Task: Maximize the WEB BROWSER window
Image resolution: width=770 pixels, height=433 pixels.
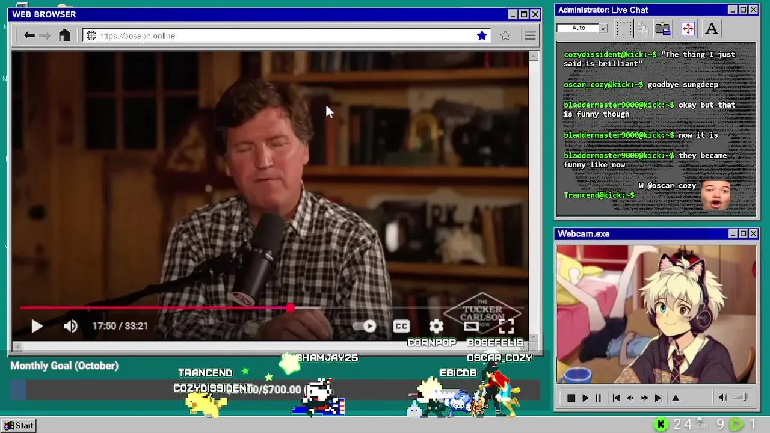Action: [523, 14]
